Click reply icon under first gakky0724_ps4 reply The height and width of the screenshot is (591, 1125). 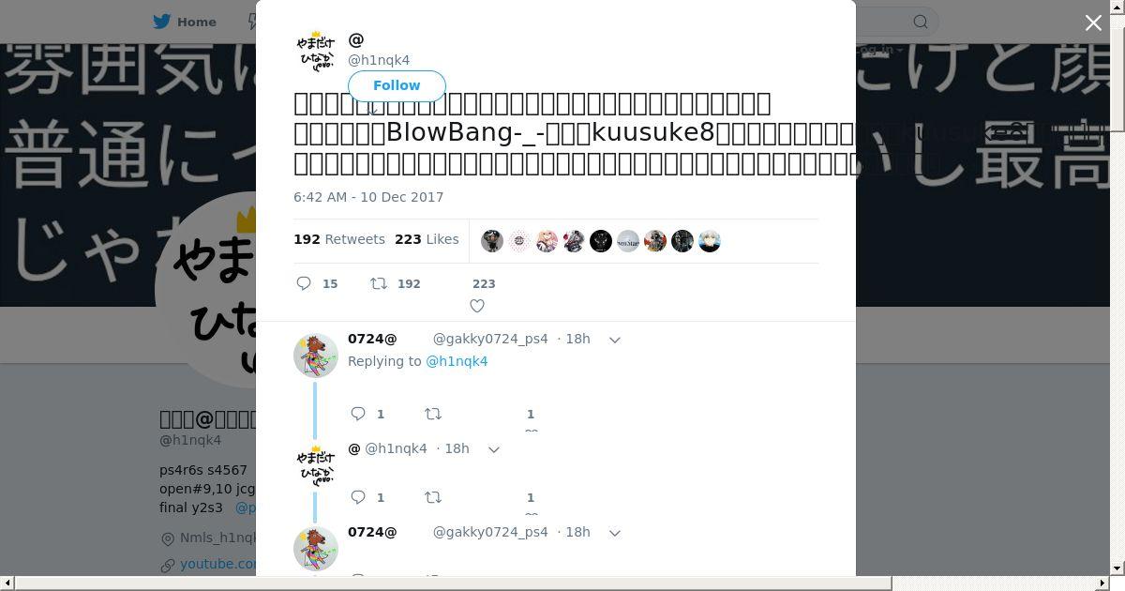358,414
